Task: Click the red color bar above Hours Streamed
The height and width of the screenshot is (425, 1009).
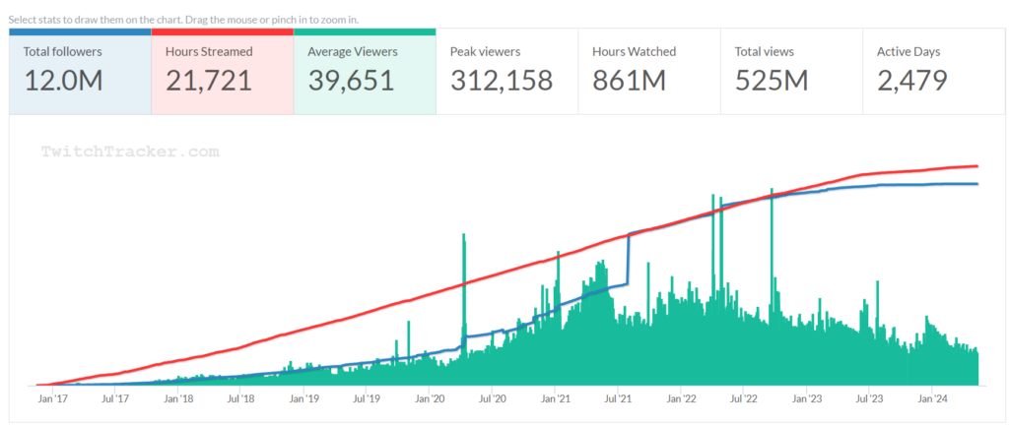Action: point(222,31)
